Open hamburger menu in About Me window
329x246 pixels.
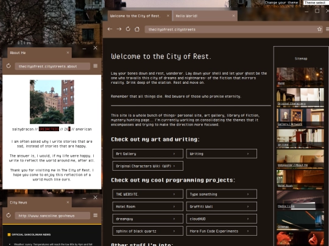click(96, 66)
